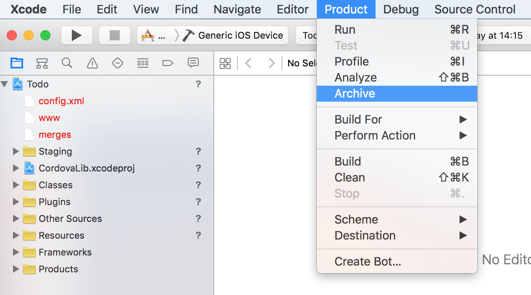Open the Xcode application menu
531x295 pixels.
[x=29, y=9]
